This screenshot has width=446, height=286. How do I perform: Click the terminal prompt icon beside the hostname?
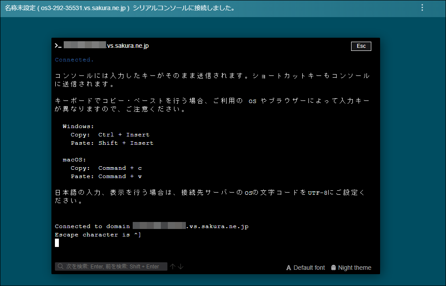[58, 46]
